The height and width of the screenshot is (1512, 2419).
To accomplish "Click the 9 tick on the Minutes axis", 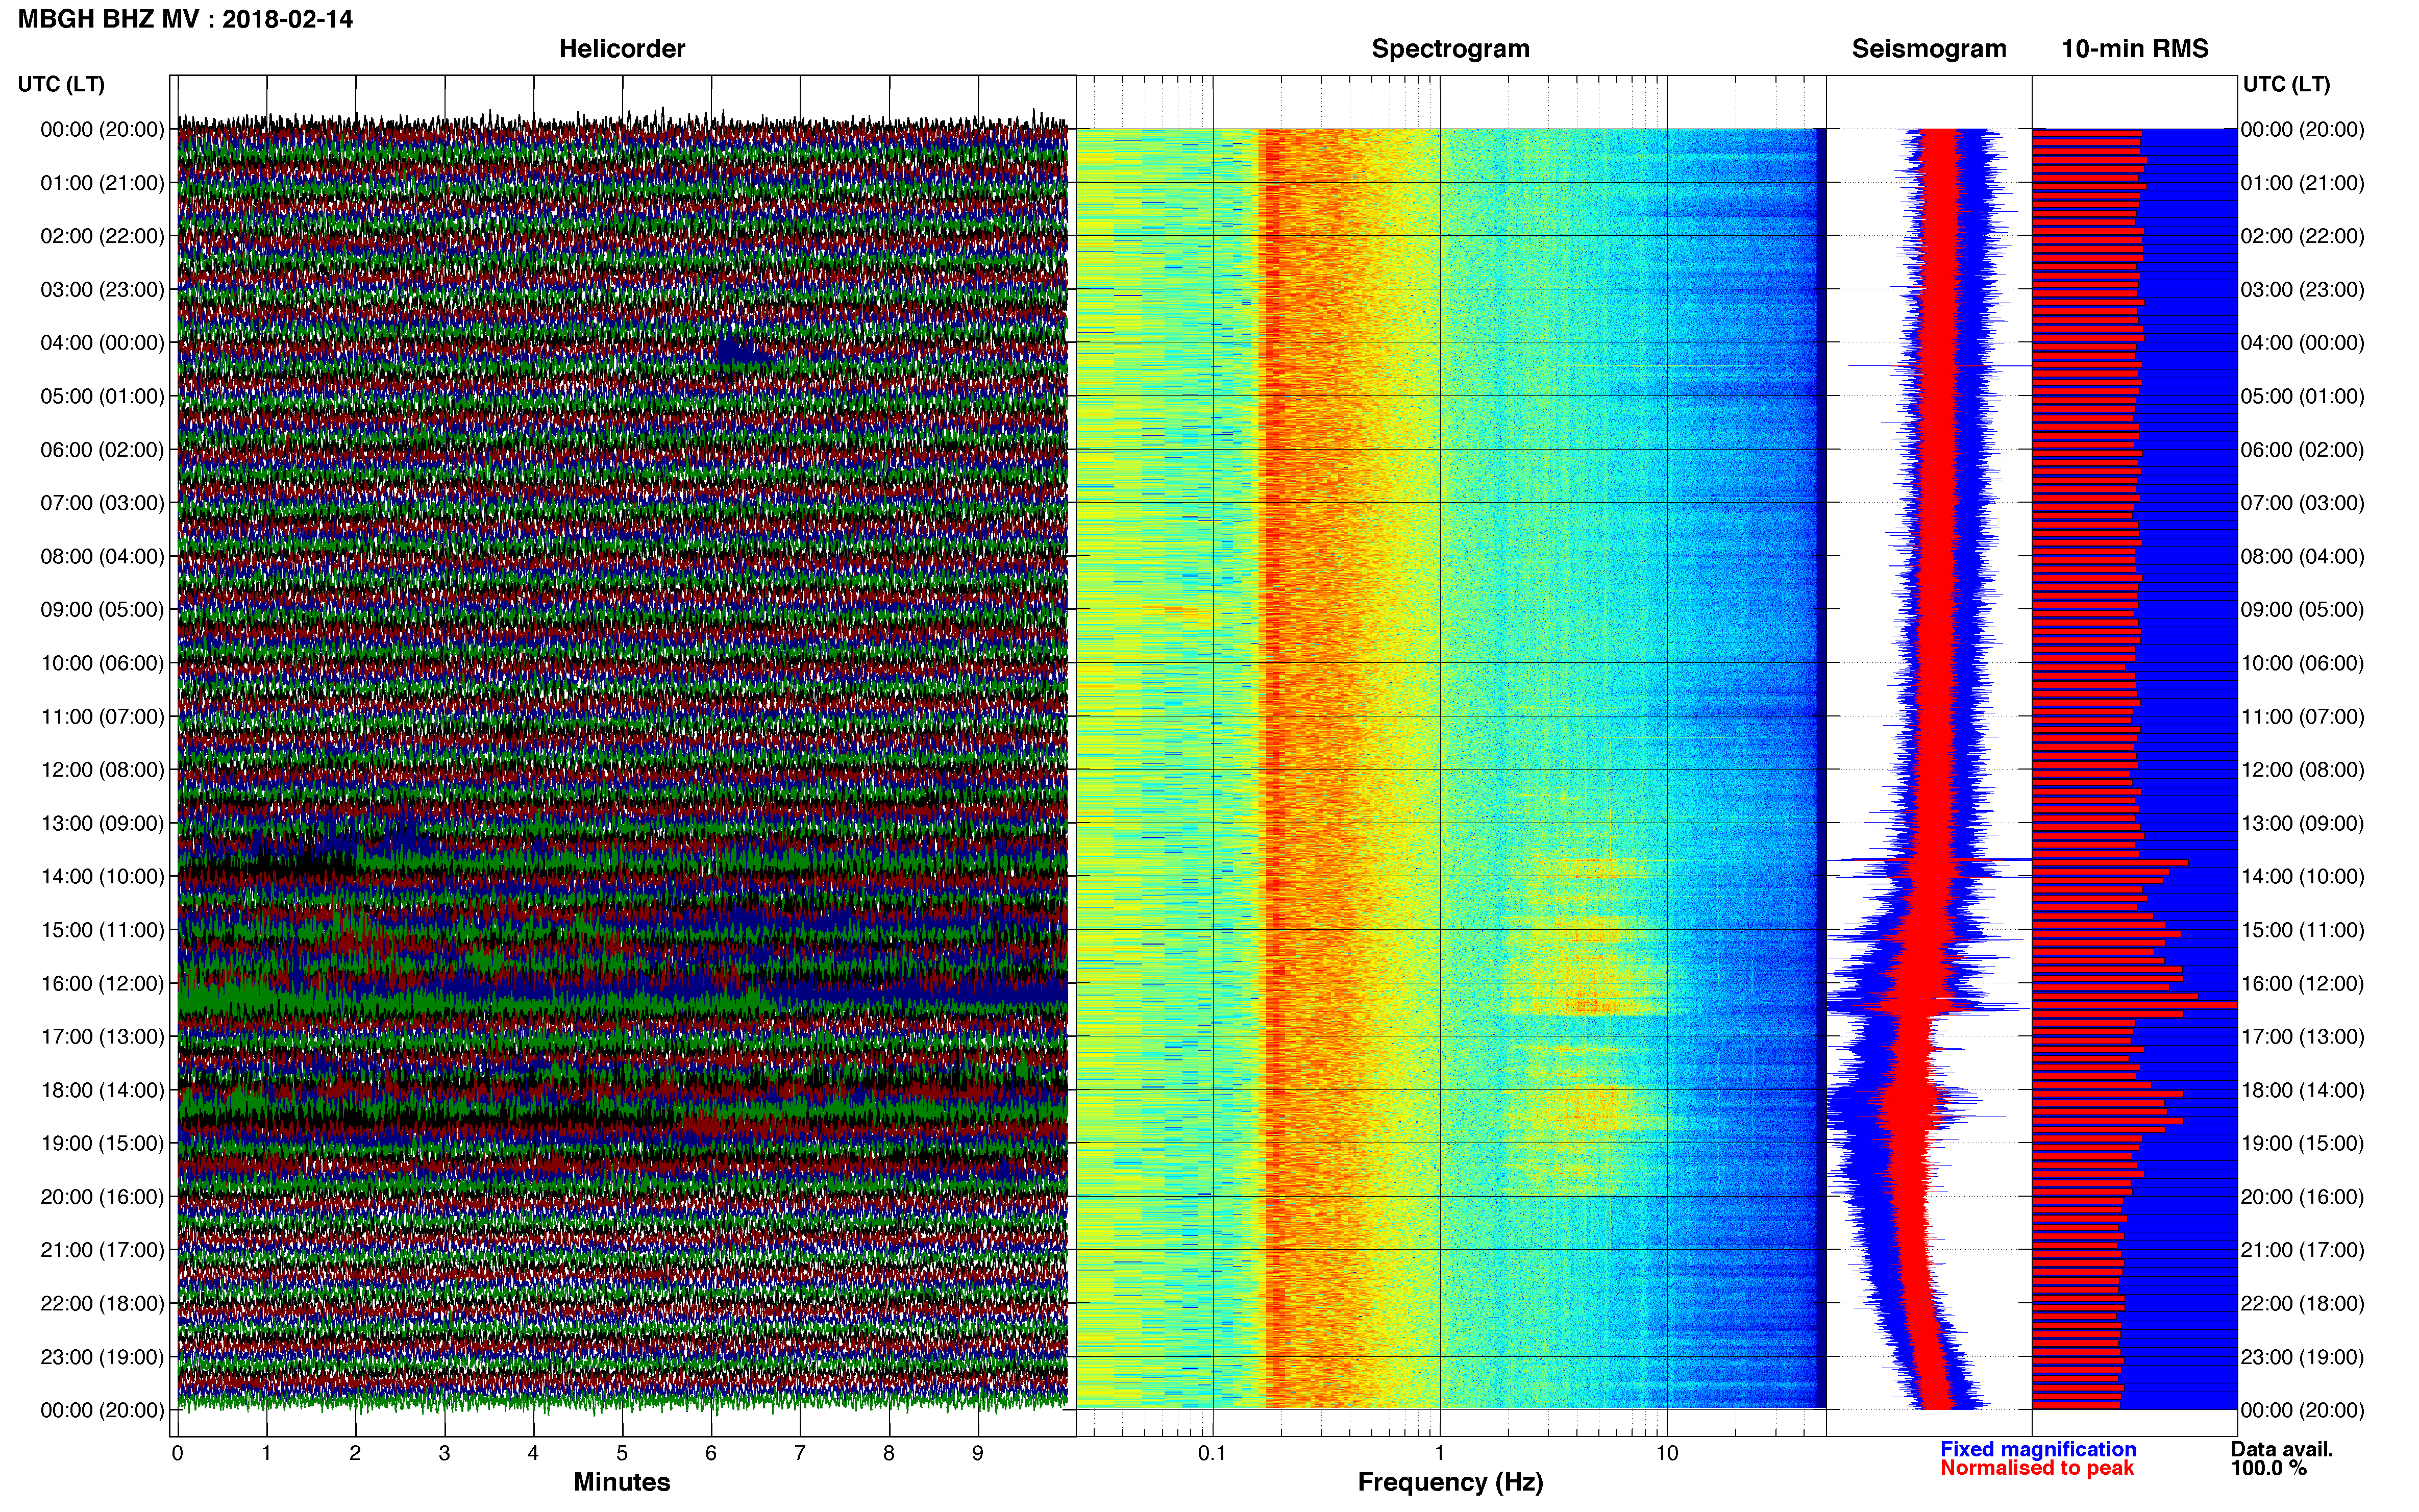I will pyautogui.click(x=978, y=1454).
